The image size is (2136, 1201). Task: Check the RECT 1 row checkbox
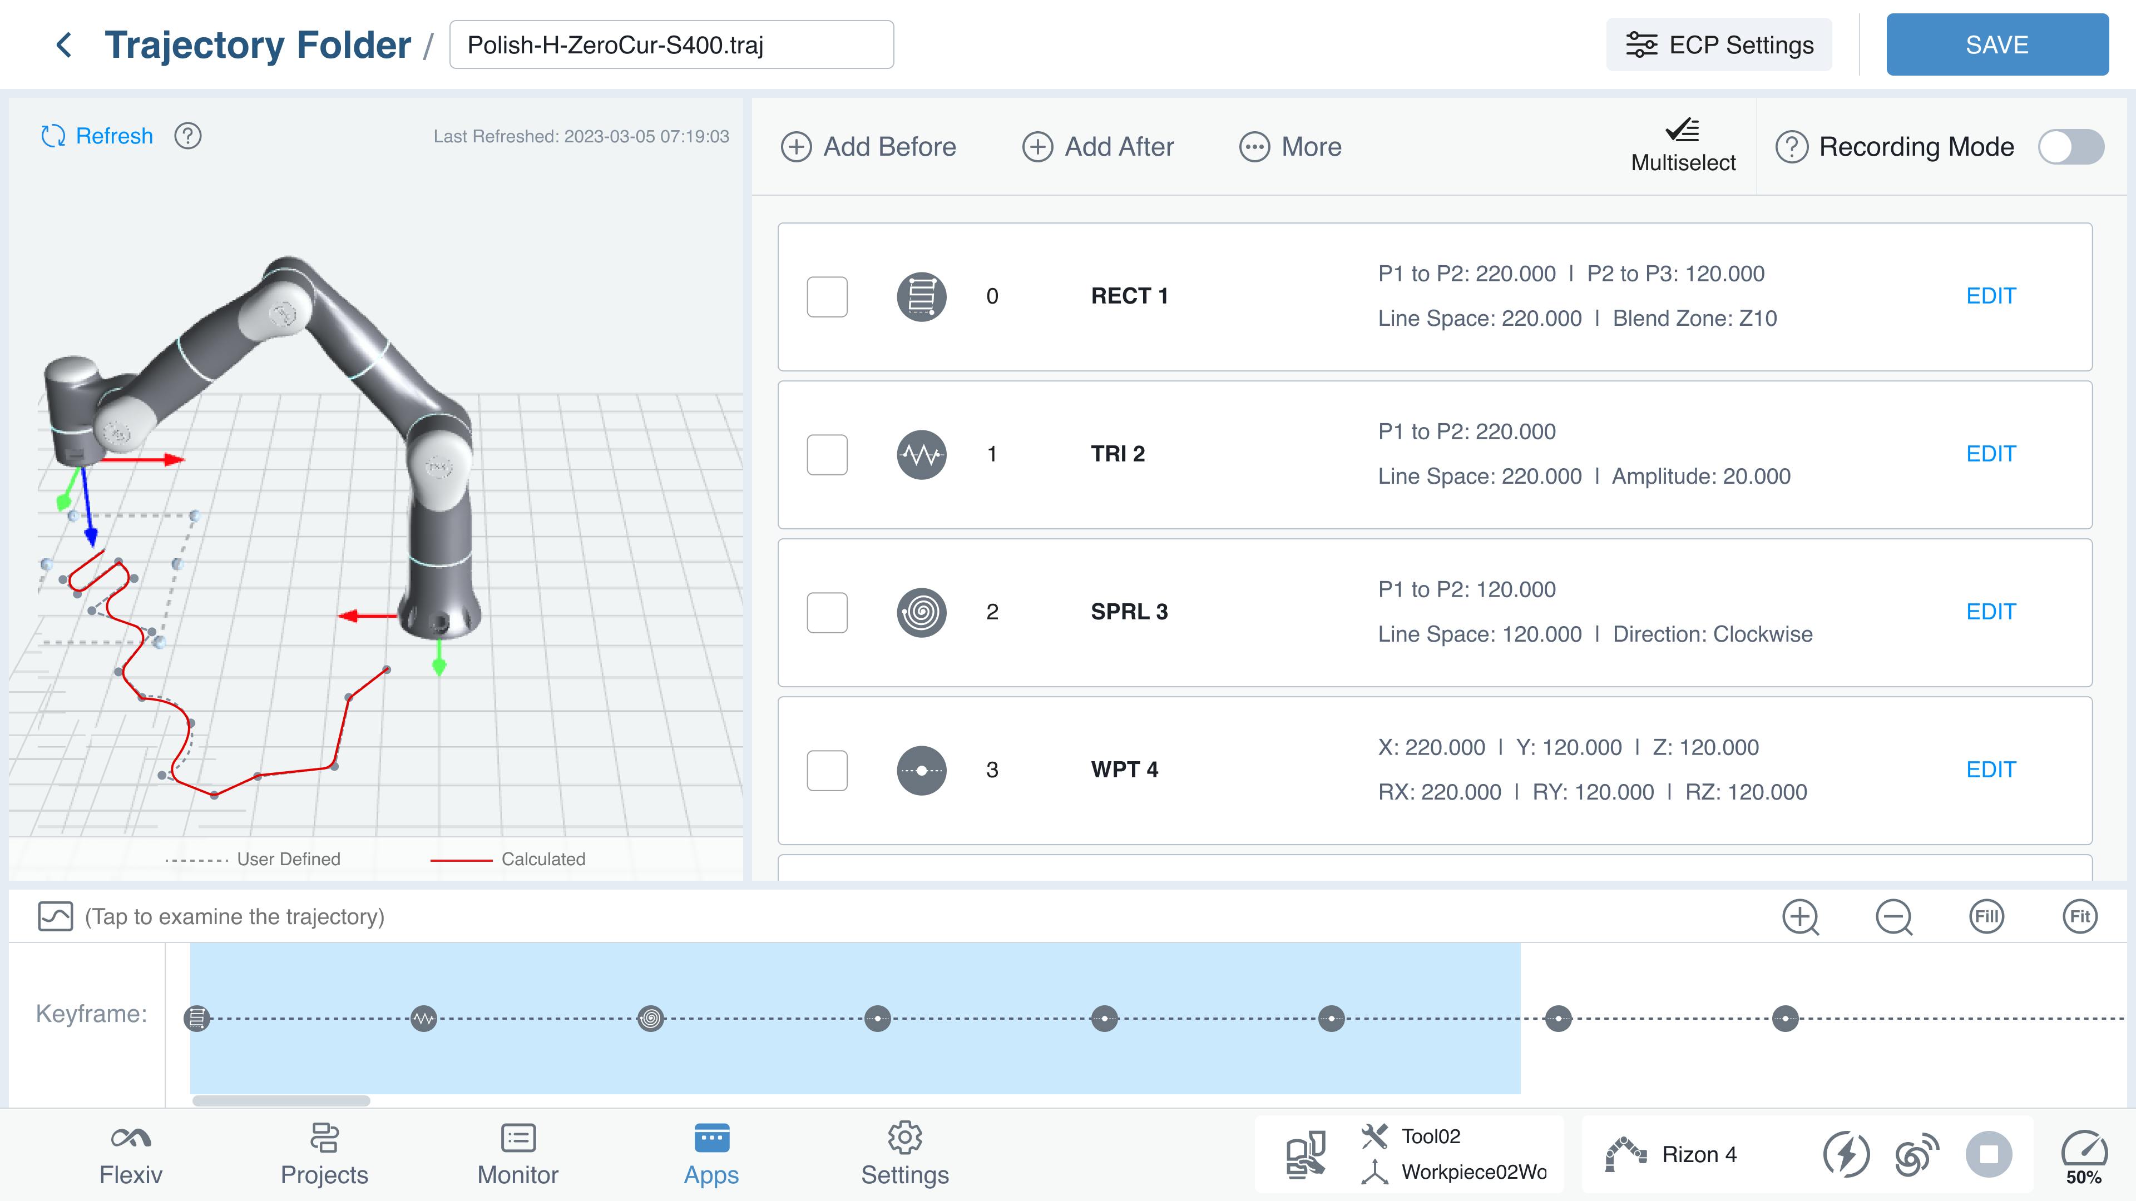pos(827,297)
